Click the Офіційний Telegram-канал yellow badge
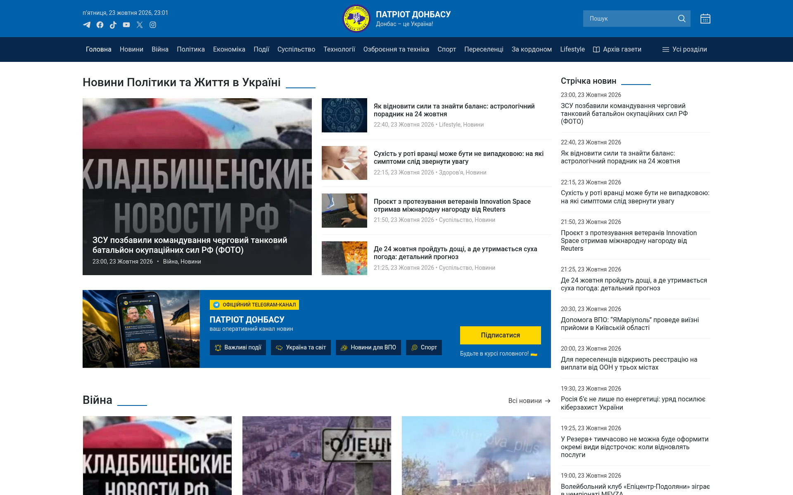 pos(254,305)
